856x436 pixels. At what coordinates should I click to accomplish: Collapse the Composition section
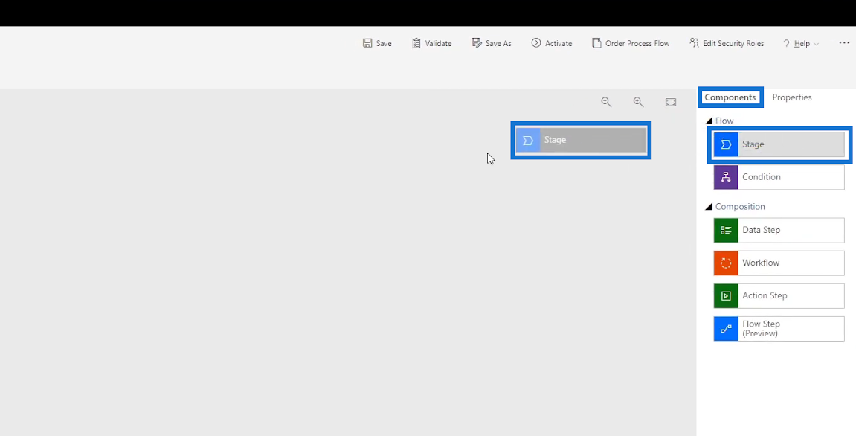[x=709, y=207]
